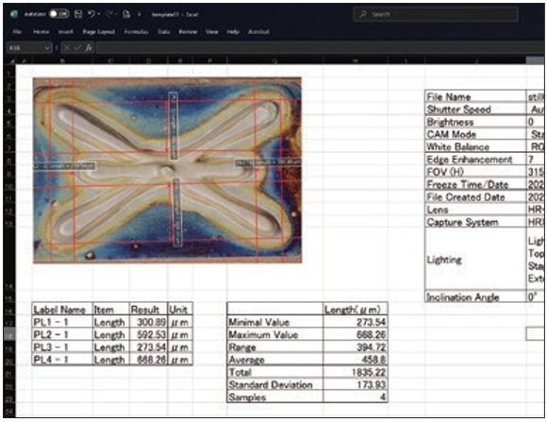Click the Save icon in title bar
The image size is (547, 422).
pos(78,14)
